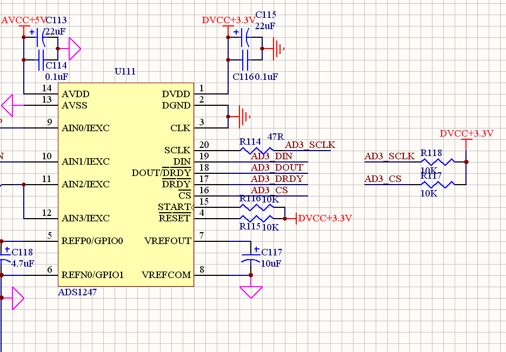Click the AD3_SCLK net label left of R118

390,157
